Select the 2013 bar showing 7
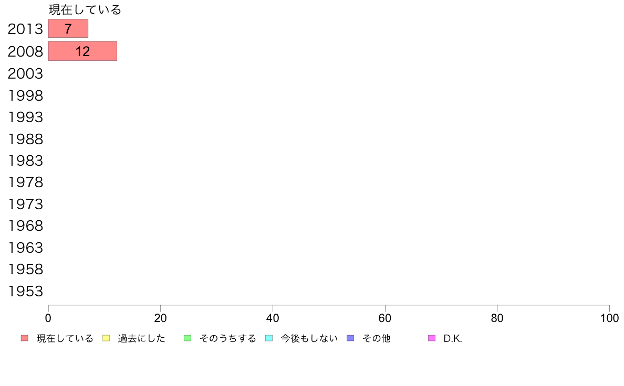624x386 pixels. (x=68, y=29)
